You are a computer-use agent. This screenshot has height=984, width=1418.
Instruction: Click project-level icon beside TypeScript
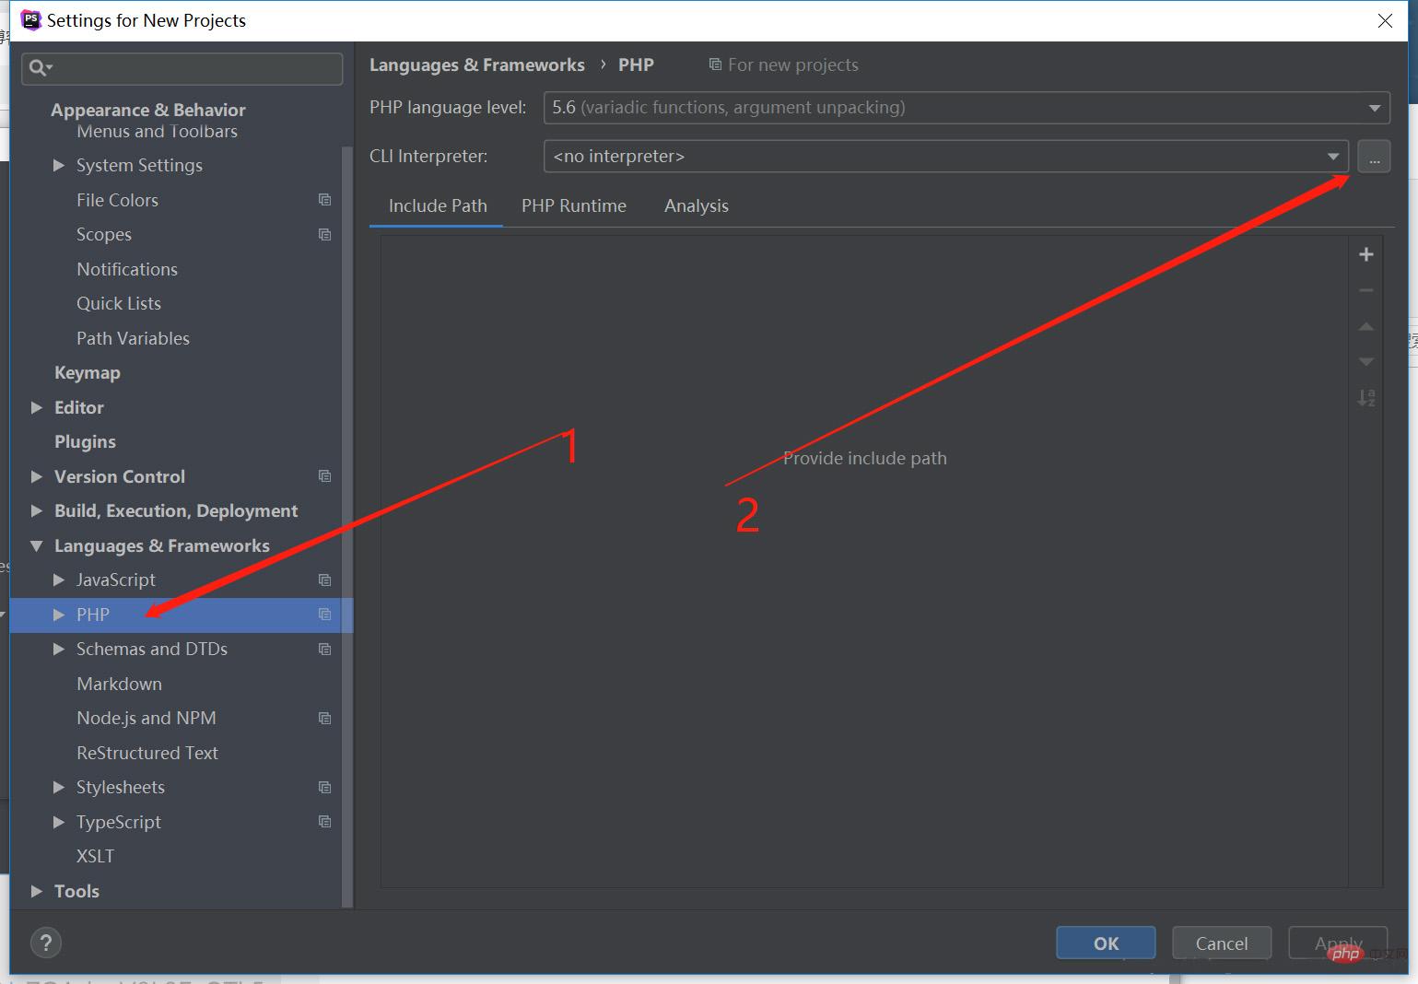pos(324,822)
